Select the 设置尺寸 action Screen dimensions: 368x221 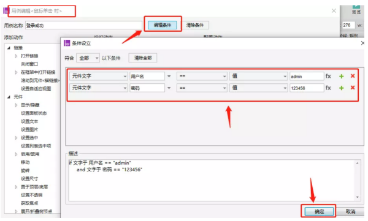[x=29, y=179]
